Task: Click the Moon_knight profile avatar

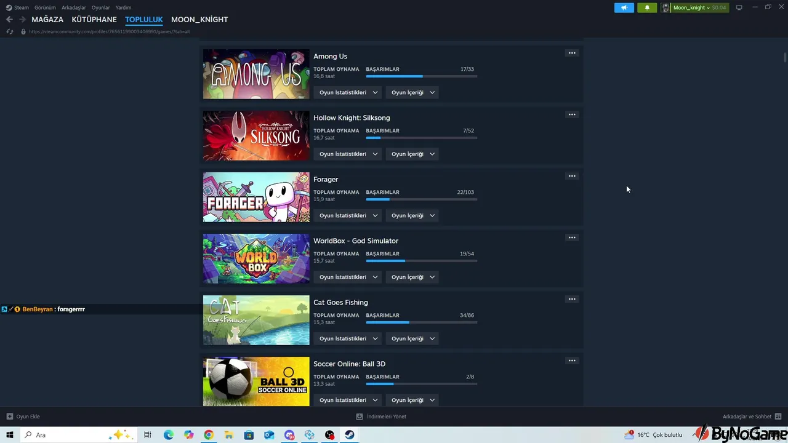Action: point(665,7)
